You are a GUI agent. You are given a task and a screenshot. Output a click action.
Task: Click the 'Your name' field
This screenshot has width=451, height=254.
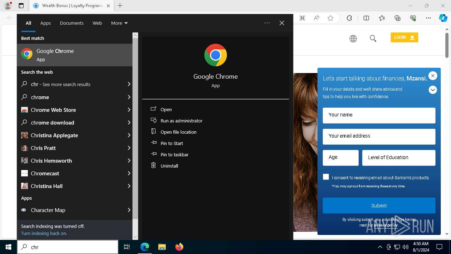click(379, 115)
